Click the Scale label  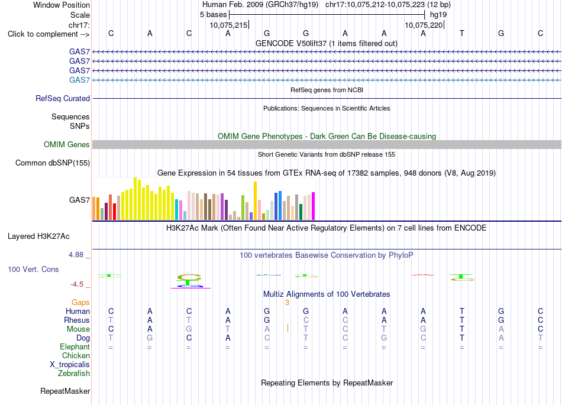(x=80, y=15)
